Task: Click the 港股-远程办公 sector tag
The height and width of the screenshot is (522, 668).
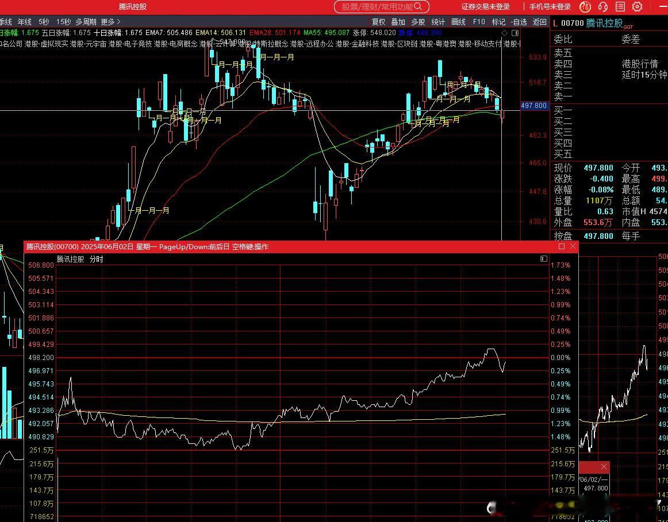Action: point(312,44)
